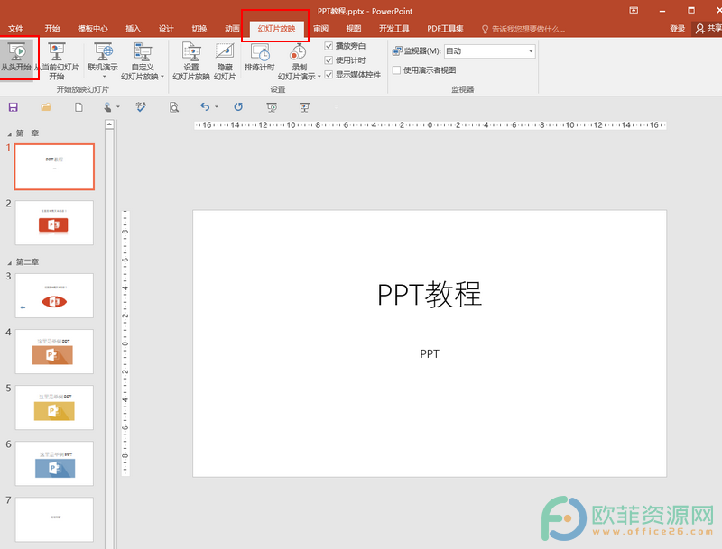Select slide 6 blue PowerPoint thumbnail

coord(54,463)
